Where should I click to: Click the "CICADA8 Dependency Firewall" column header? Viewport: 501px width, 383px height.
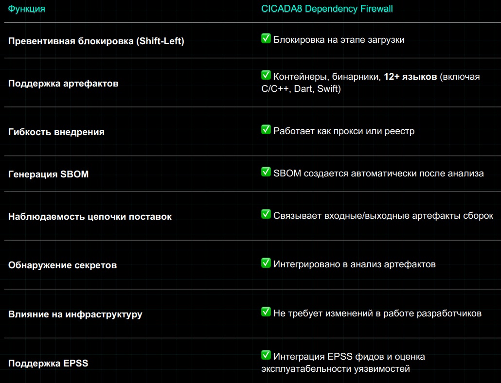click(327, 9)
